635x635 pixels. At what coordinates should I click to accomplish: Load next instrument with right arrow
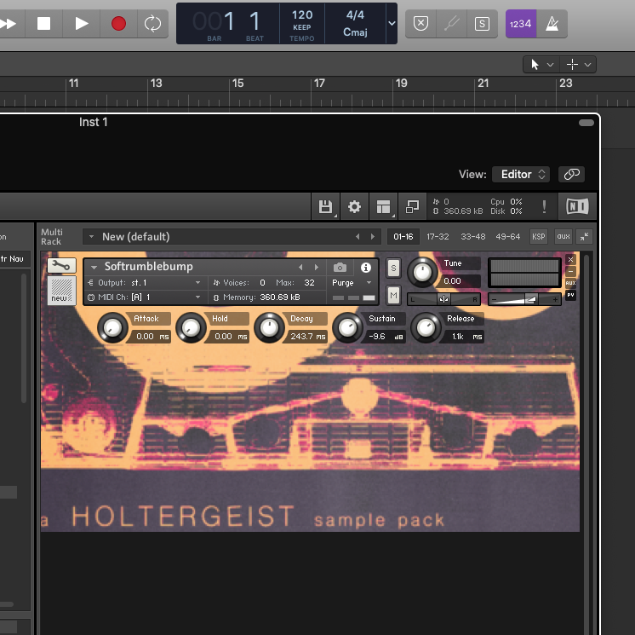pos(317,268)
